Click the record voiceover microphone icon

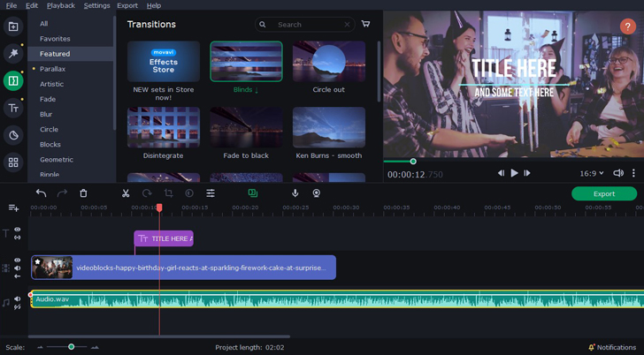[295, 193]
